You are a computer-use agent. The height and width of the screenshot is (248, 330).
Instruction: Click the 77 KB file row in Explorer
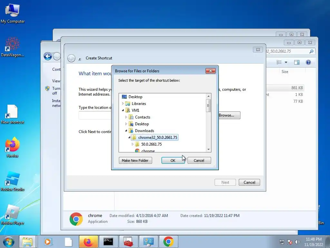(x=285, y=101)
